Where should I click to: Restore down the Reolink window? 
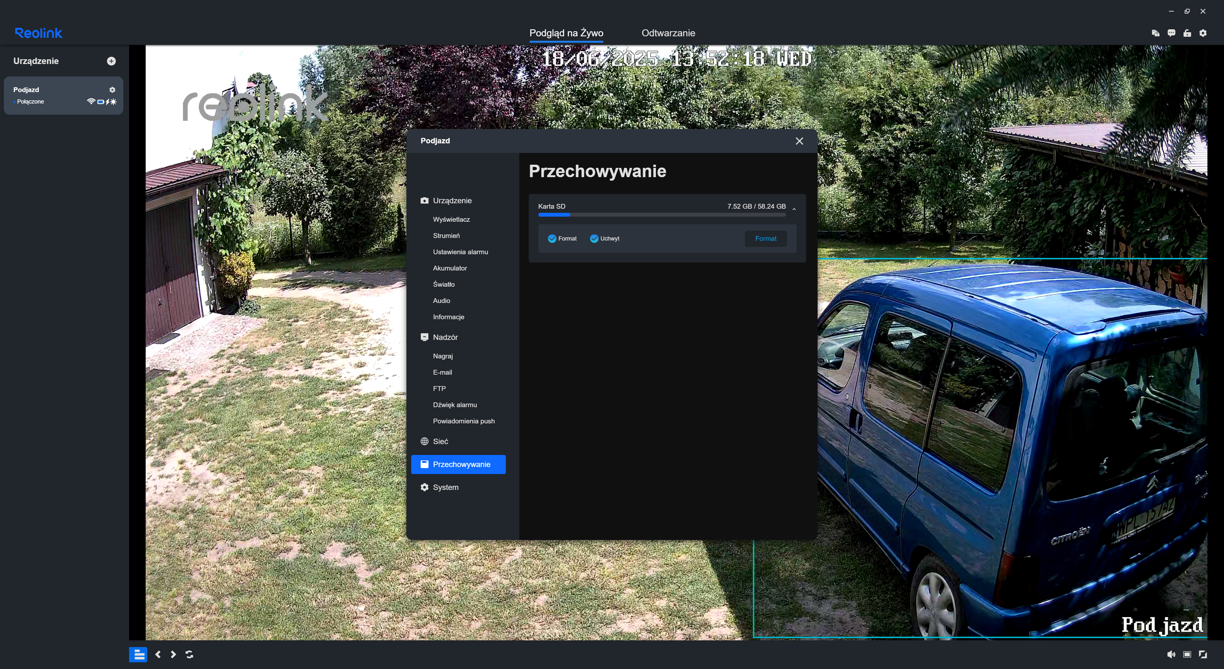(1187, 11)
